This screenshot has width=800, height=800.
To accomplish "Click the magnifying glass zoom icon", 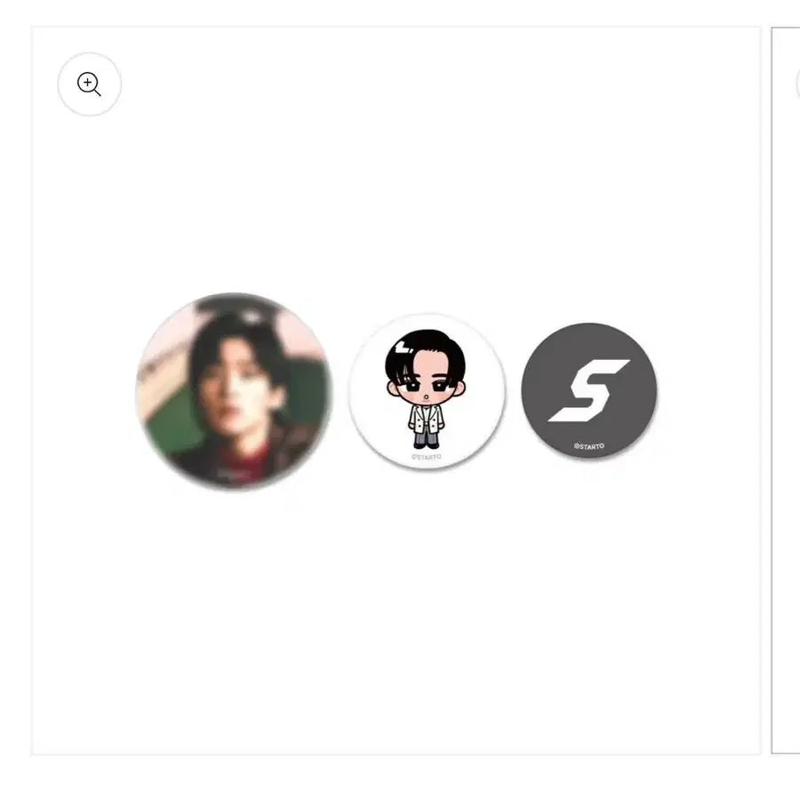I will 89,84.
